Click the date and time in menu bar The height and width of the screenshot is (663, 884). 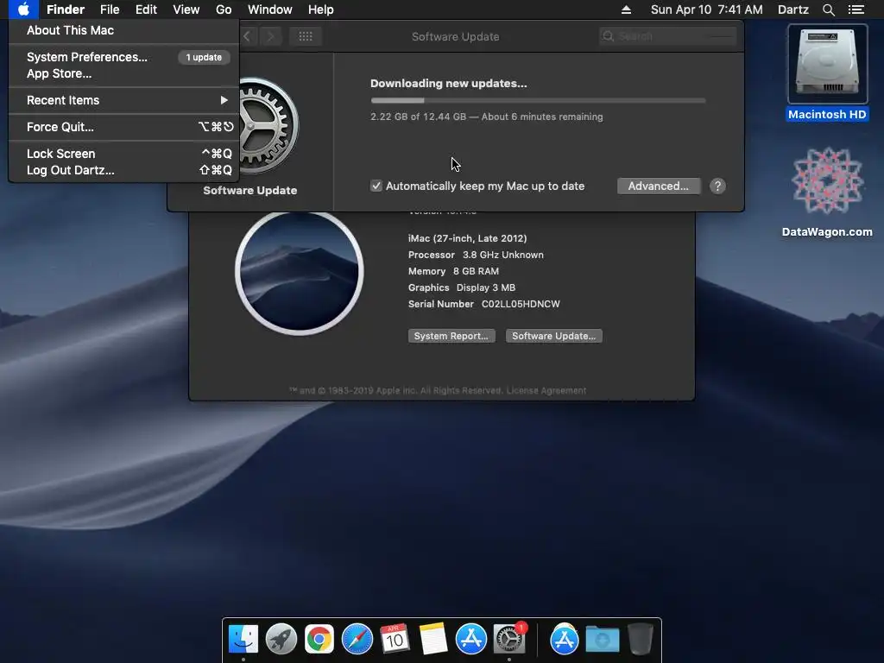point(706,9)
